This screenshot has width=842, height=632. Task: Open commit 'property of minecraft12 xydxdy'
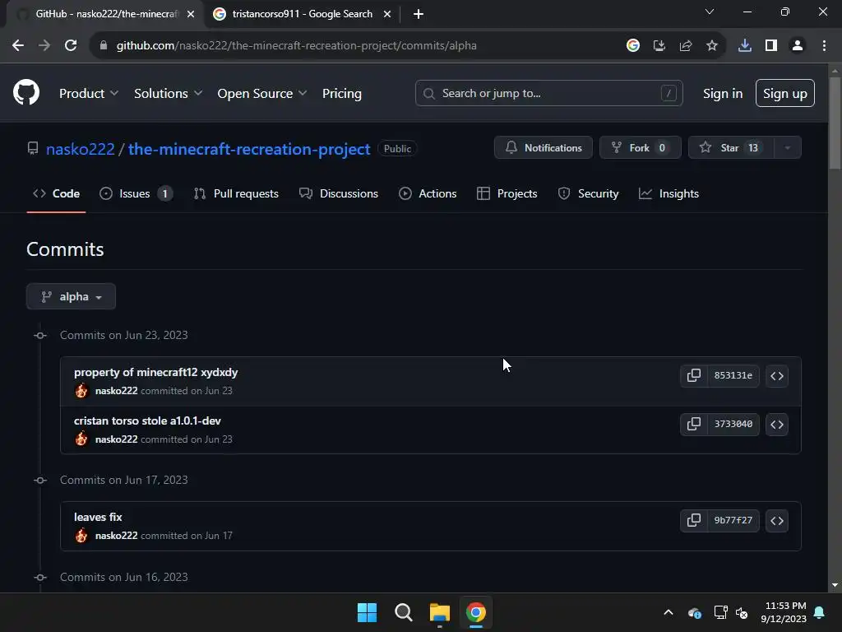tap(155, 372)
